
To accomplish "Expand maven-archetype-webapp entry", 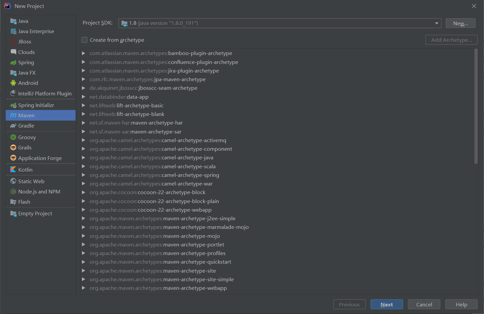I will point(84,288).
